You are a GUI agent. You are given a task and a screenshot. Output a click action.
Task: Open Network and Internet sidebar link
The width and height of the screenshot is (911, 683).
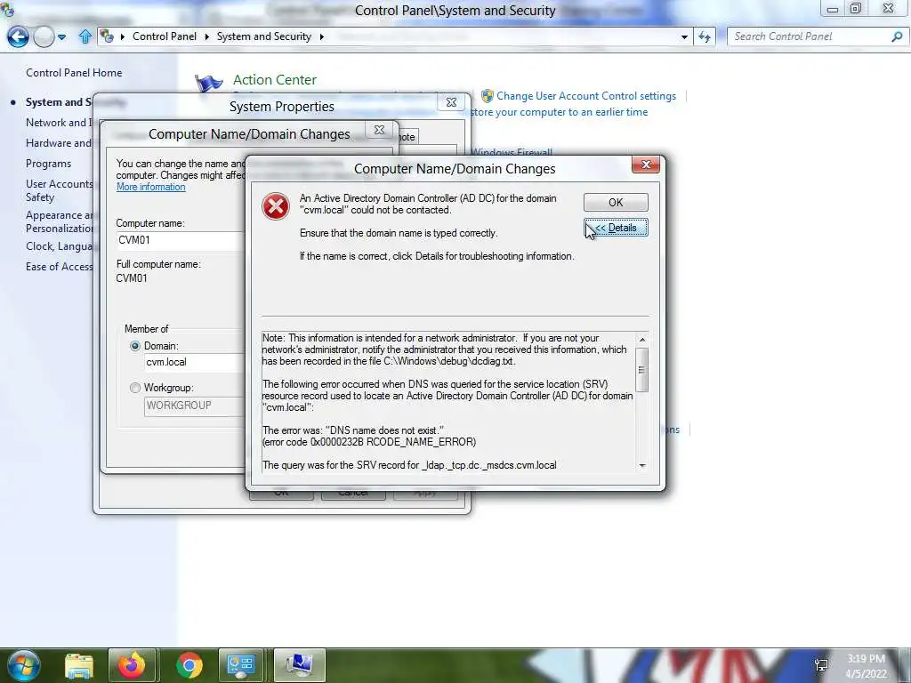[59, 123]
